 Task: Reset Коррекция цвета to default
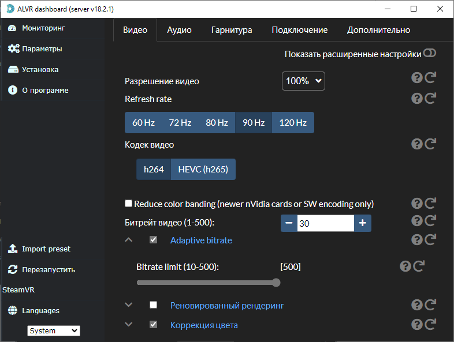[430, 325]
